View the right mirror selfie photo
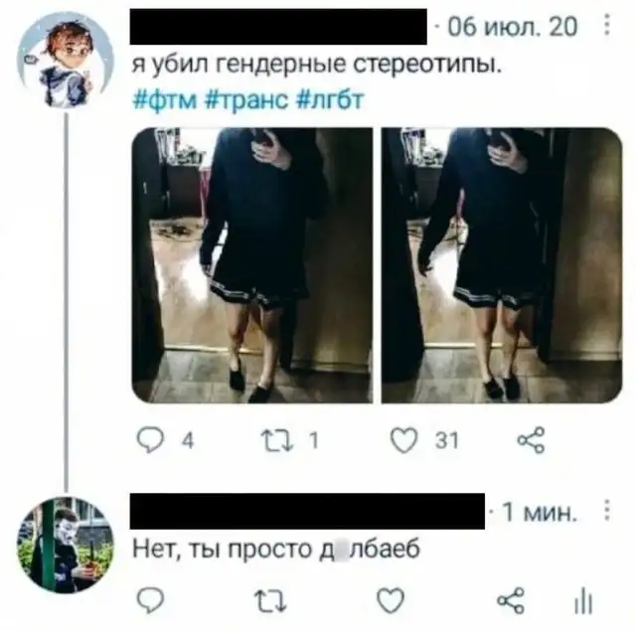This screenshot has height=630, width=636. [502, 265]
